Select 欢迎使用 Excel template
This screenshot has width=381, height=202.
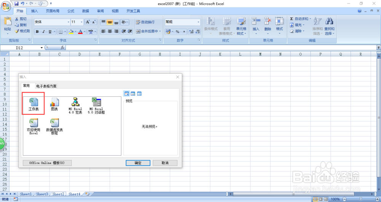point(34,126)
